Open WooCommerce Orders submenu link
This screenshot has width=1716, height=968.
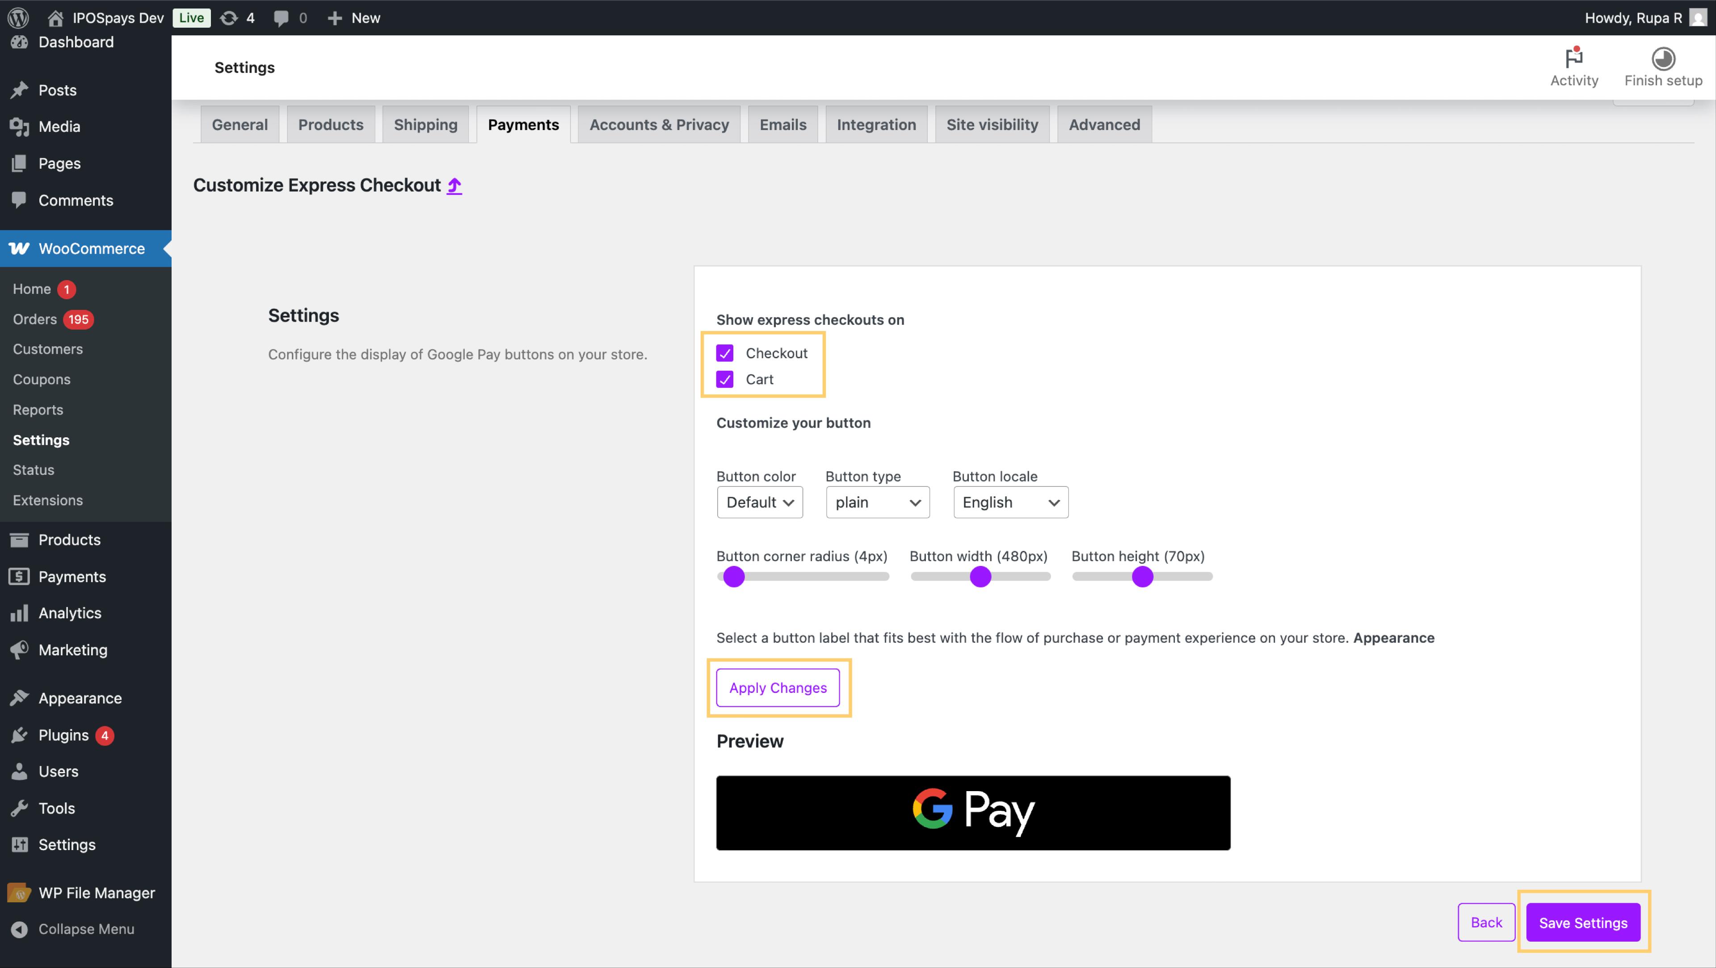point(35,319)
